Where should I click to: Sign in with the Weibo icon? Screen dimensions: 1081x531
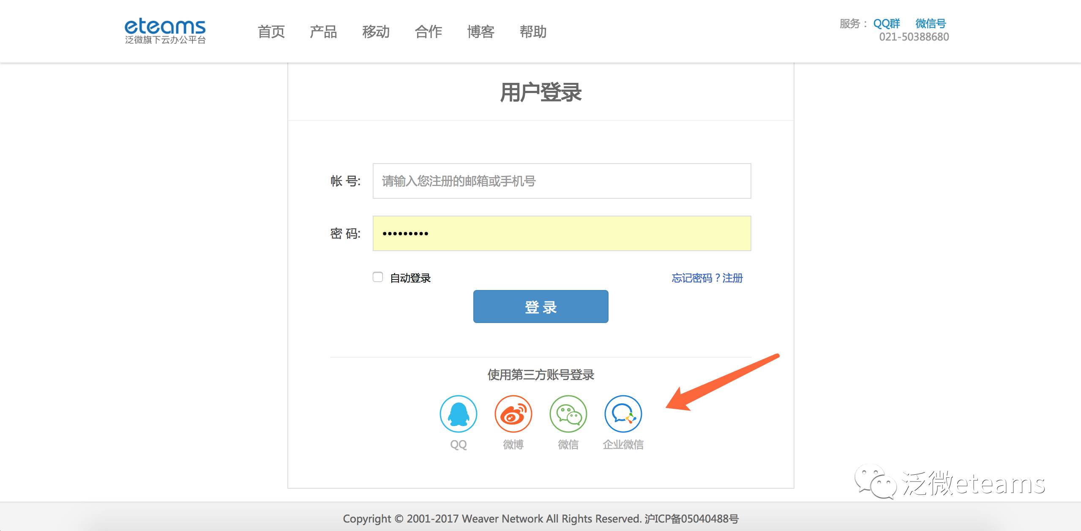pos(513,414)
